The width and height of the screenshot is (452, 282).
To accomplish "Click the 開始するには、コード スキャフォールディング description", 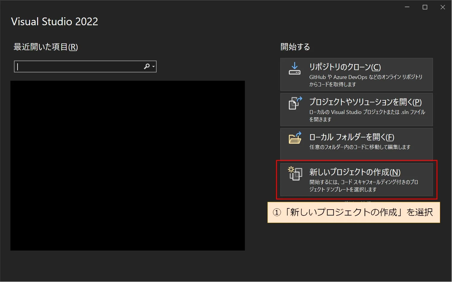I will pyautogui.click(x=364, y=186).
